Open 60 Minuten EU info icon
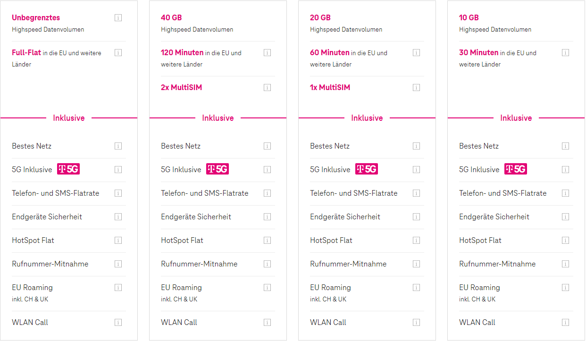The image size is (586, 341). 416,52
